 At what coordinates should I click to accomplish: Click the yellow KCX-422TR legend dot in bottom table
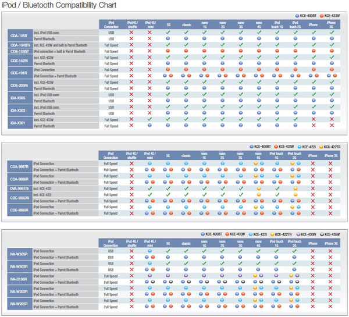tap(272, 234)
